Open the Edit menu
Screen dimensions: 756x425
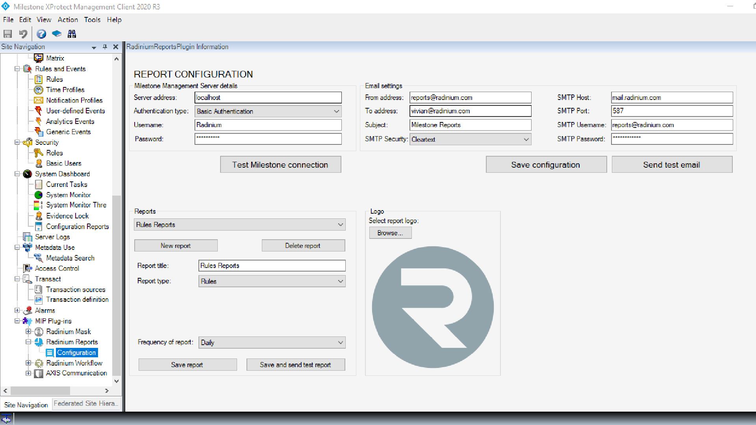pyautogui.click(x=25, y=20)
